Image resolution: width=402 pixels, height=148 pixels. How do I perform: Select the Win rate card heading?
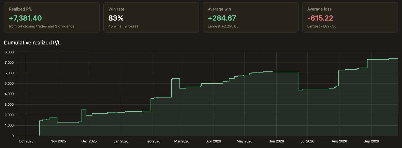(116, 9)
